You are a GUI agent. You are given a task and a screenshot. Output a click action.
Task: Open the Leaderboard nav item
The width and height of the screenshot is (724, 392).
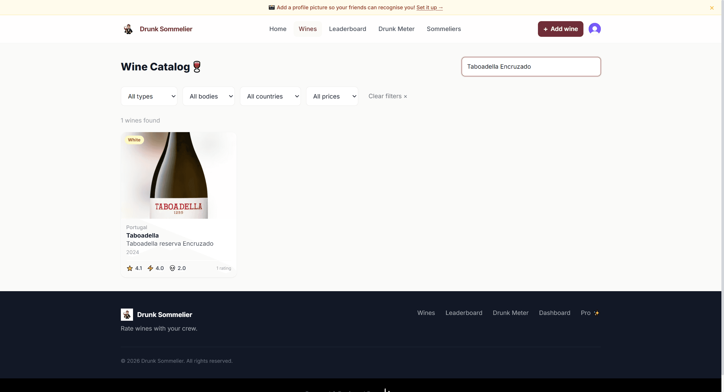(348, 29)
